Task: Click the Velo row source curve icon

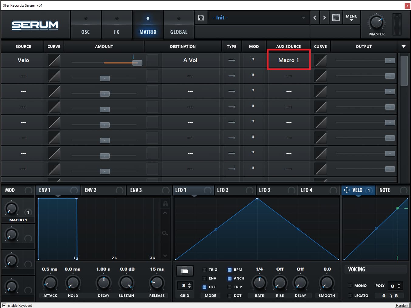Action: 54,60
